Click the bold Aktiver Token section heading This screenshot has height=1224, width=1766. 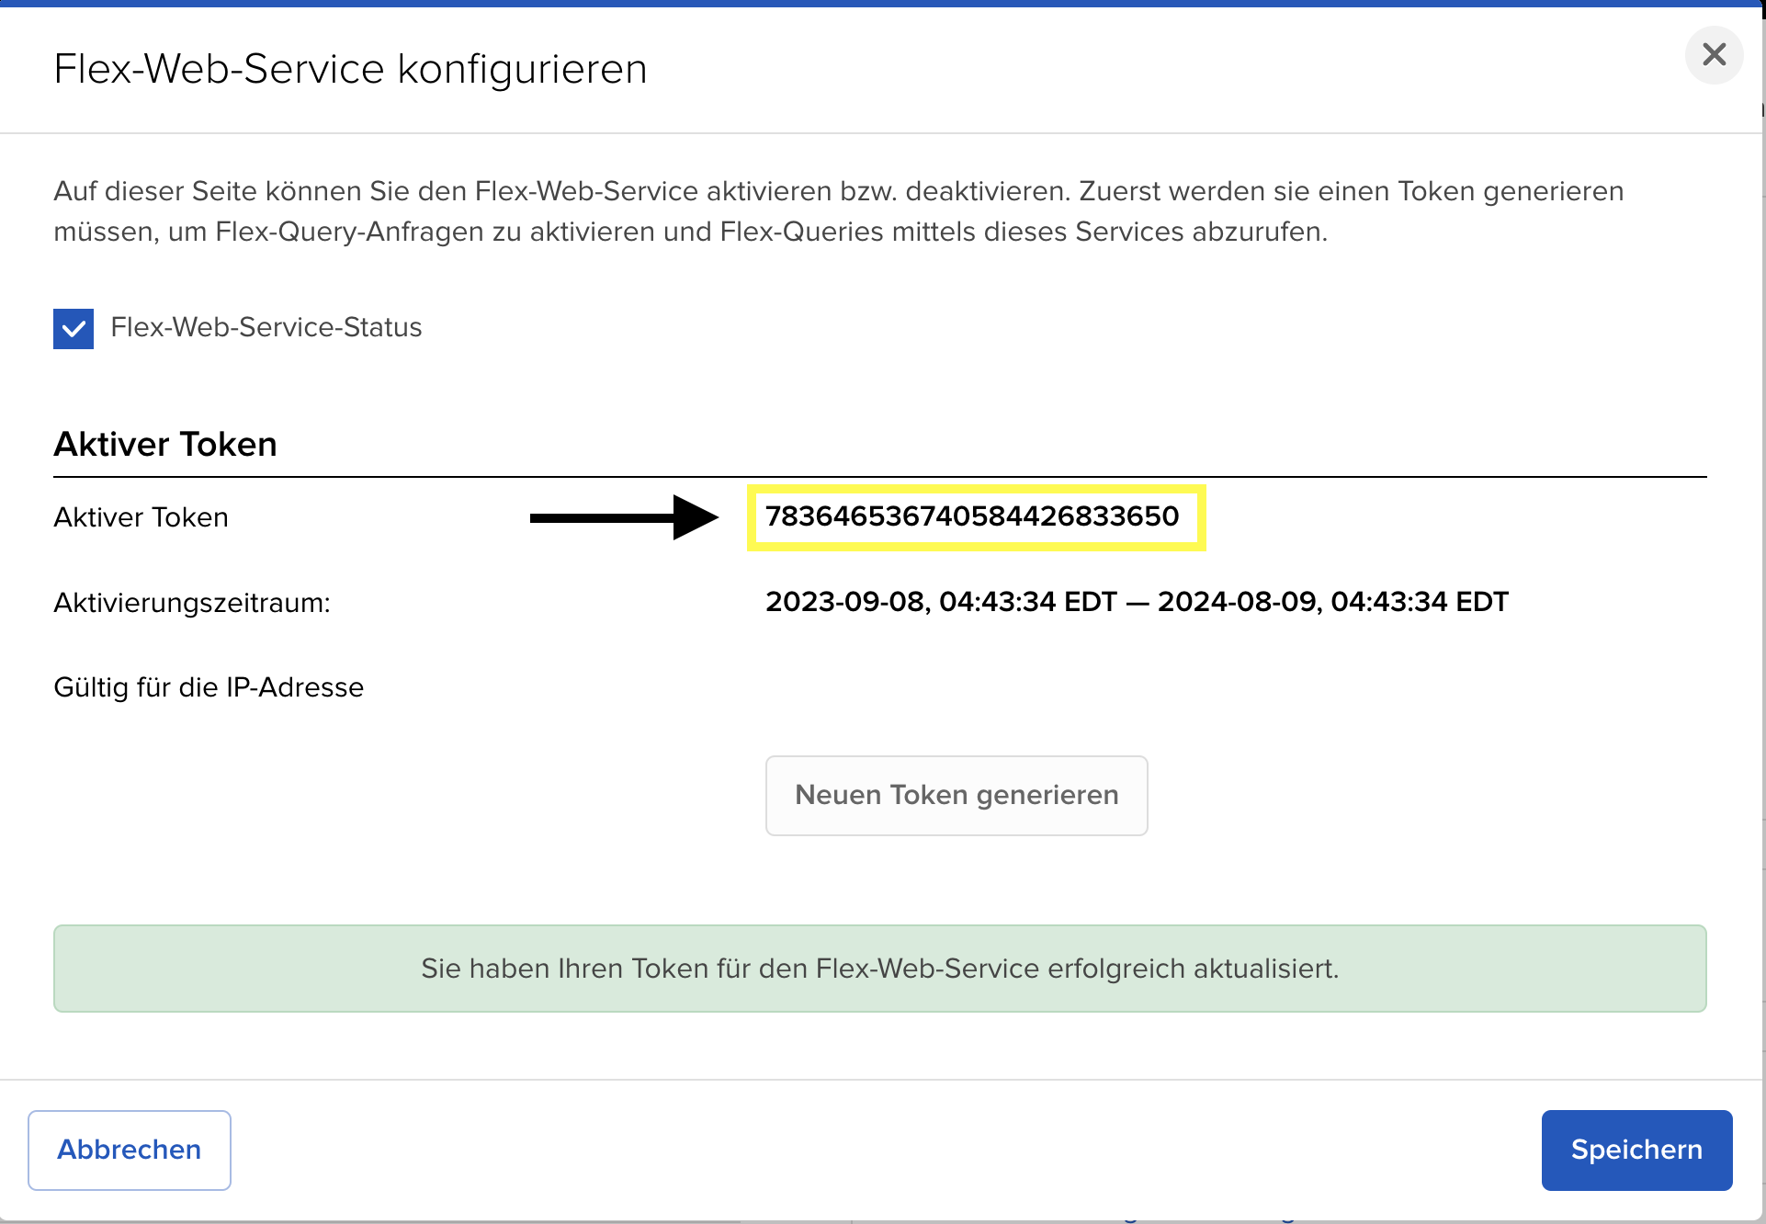[x=165, y=445]
